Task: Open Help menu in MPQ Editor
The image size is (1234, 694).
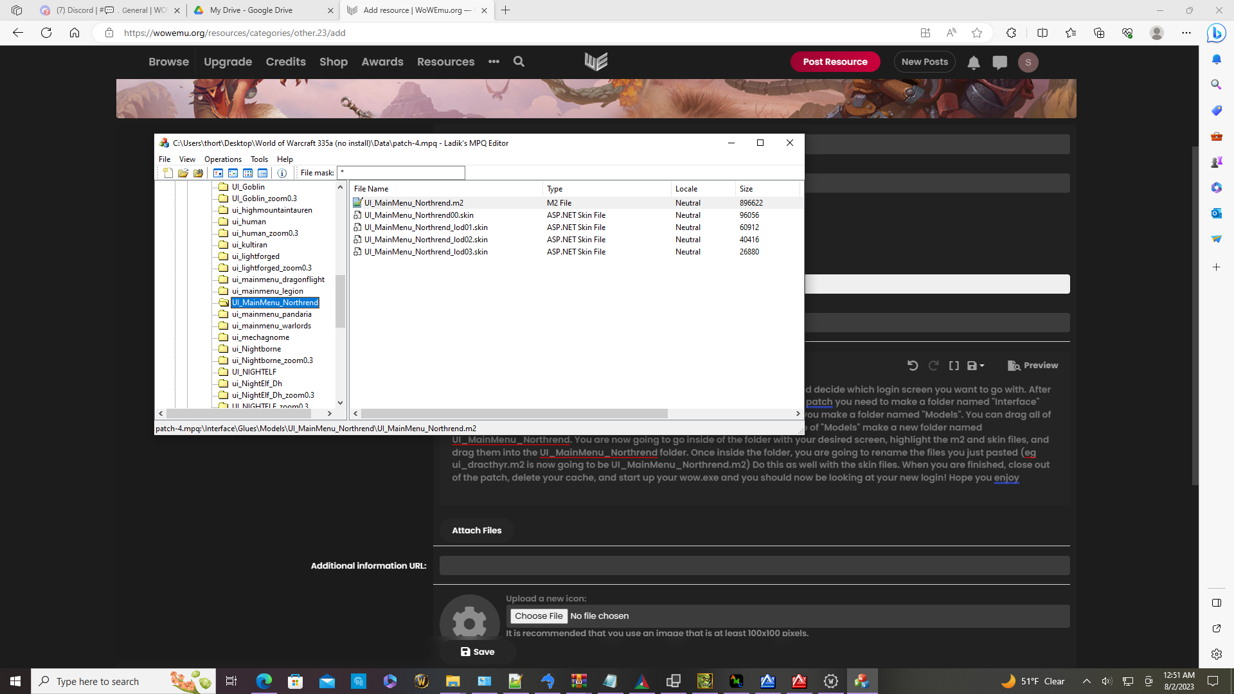Action: click(x=285, y=159)
